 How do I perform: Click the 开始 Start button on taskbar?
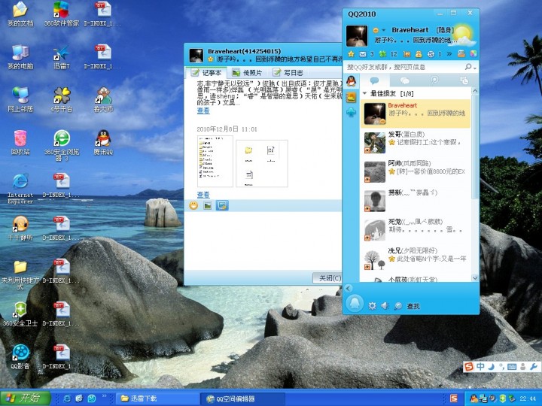click(x=25, y=398)
